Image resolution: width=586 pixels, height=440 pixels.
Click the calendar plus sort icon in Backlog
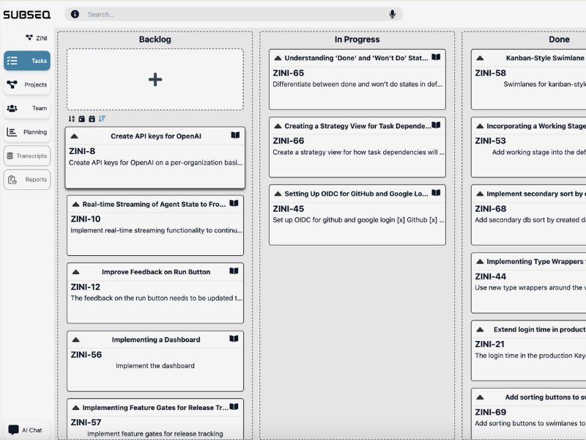pos(92,119)
